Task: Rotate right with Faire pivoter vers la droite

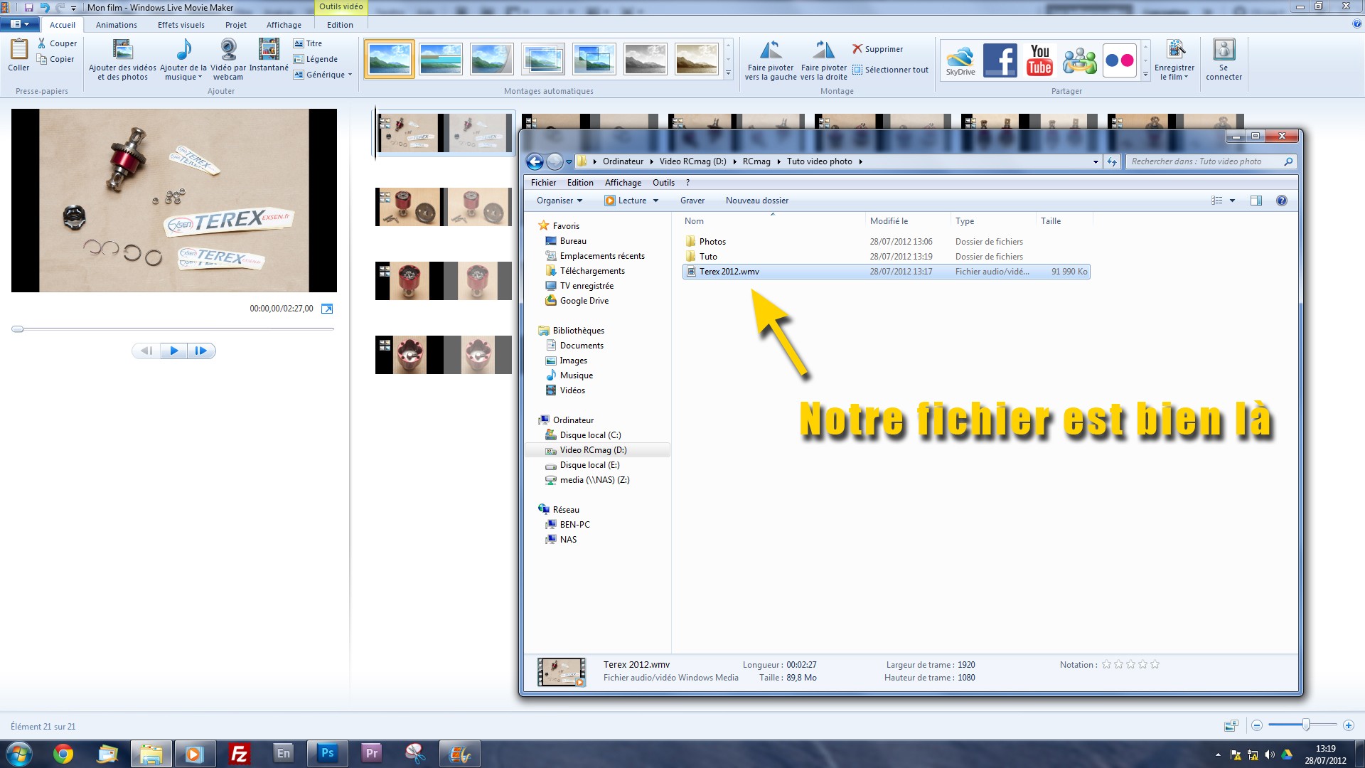Action: [824, 60]
